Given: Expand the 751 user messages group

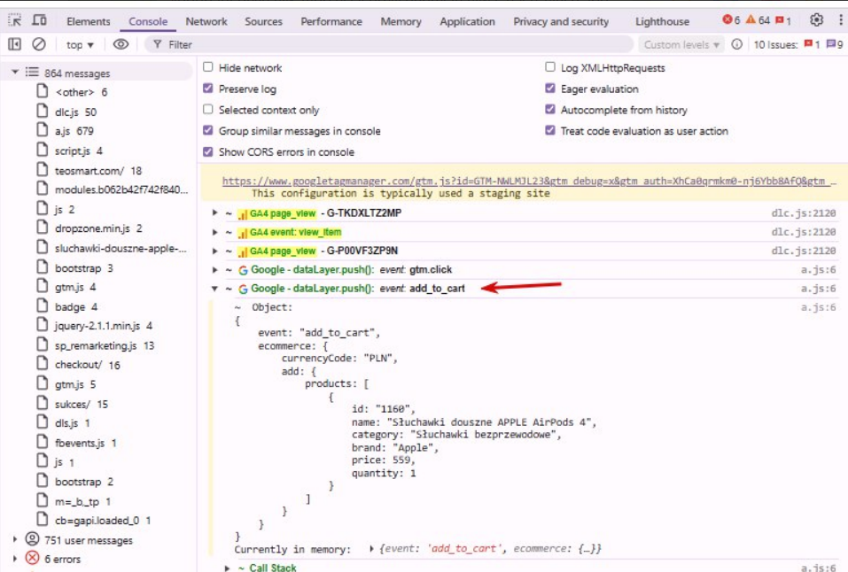Looking at the screenshot, I should tap(15, 539).
